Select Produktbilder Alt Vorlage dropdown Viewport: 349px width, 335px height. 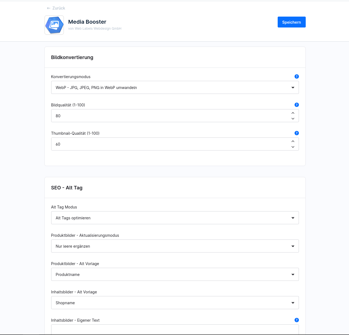pyautogui.click(x=175, y=274)
